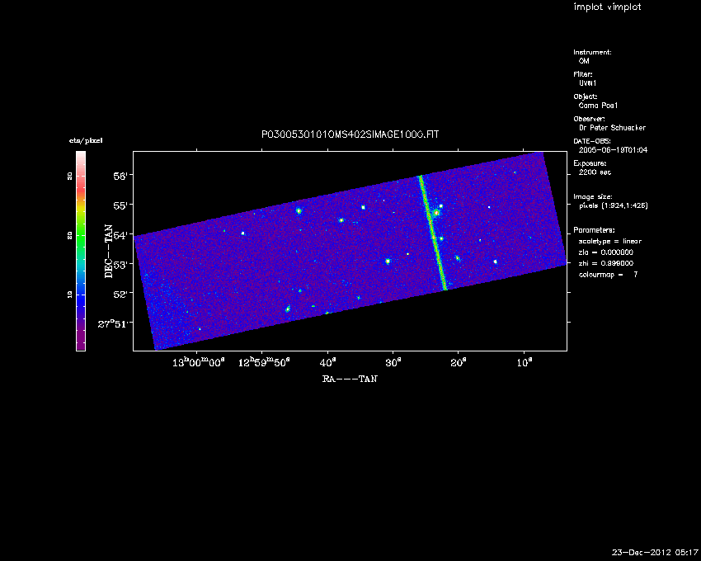The height and width of the screenshot is (561, 701).
Task: Click the 'Parameters:' label
Action: (594, 230)
